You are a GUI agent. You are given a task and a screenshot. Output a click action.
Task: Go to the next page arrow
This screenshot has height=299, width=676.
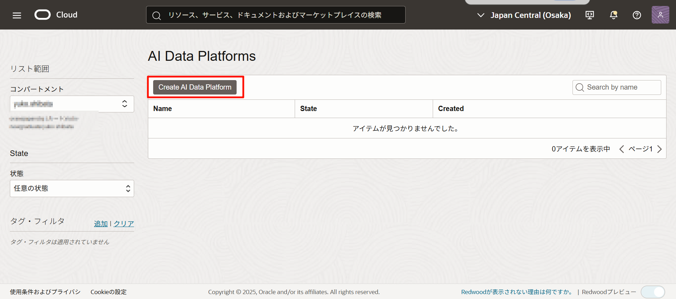659,149
